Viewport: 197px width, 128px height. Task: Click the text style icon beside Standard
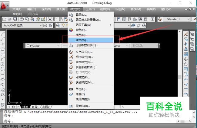160,19
